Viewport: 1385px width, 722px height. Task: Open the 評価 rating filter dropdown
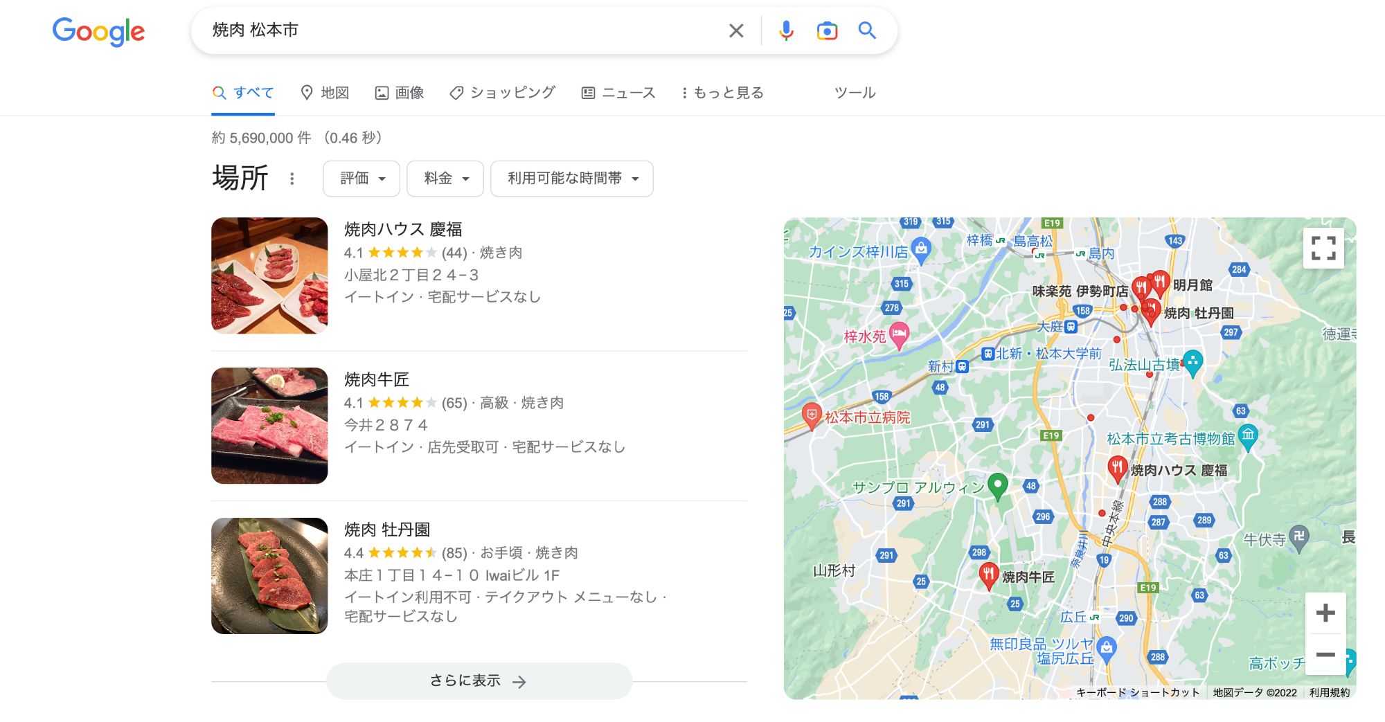click(361, 179)
